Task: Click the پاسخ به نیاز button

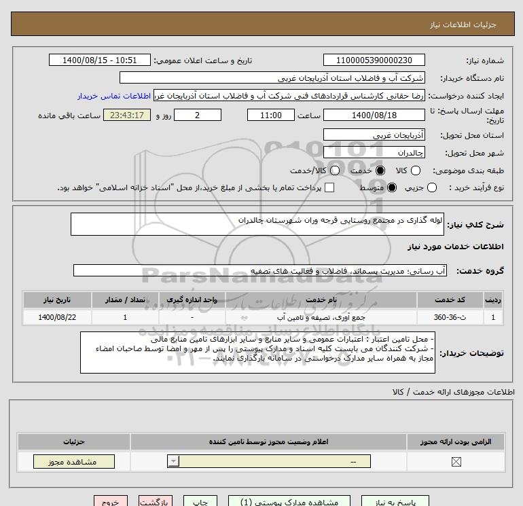Action: (x=395, y=501)
